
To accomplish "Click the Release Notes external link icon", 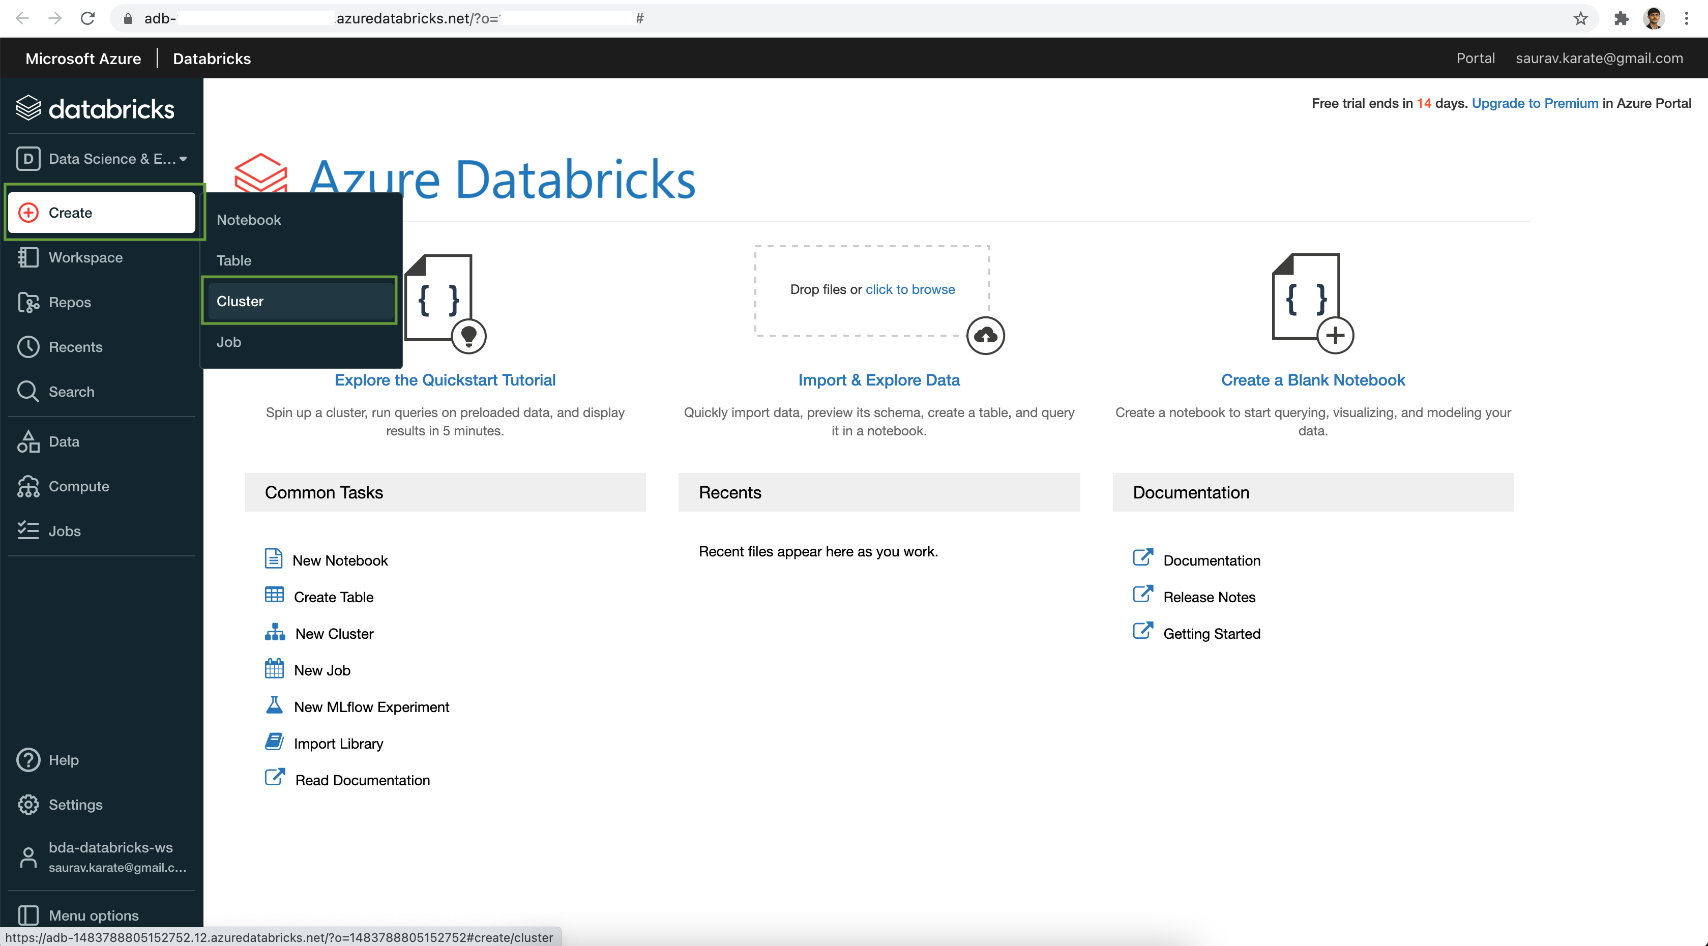I will pyautogui.click(x=1142, y=594).
